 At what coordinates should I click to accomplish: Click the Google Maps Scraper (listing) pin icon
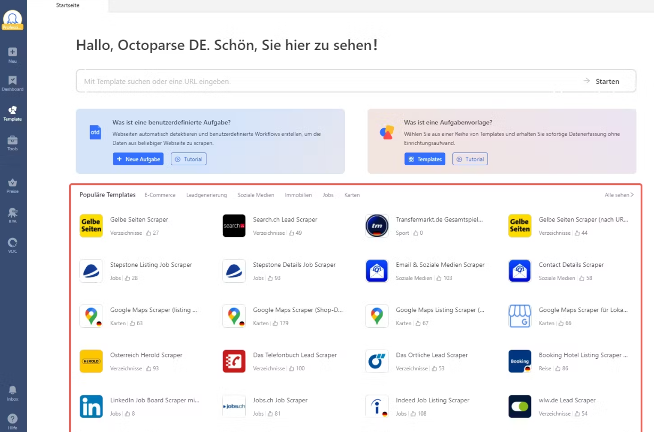point(91,316)
